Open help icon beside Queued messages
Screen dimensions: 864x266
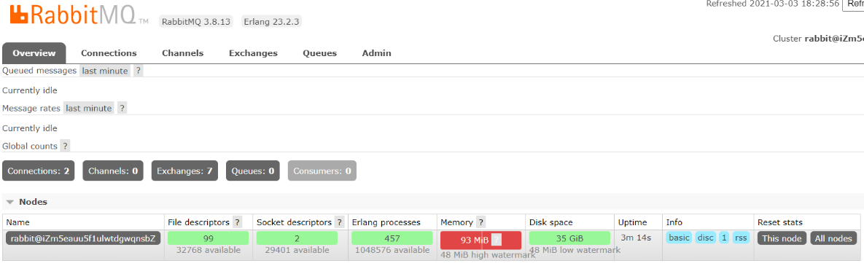[x=139, y=71]
